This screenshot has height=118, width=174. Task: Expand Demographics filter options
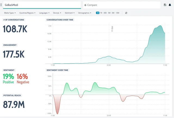pyautogui.click(x=85, y=13)
